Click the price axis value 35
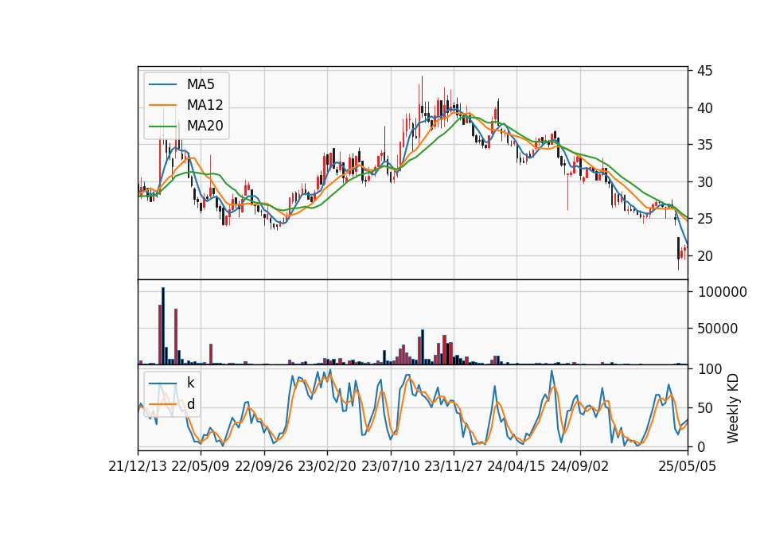The image size is (764, 549). [x=704, y=145]
